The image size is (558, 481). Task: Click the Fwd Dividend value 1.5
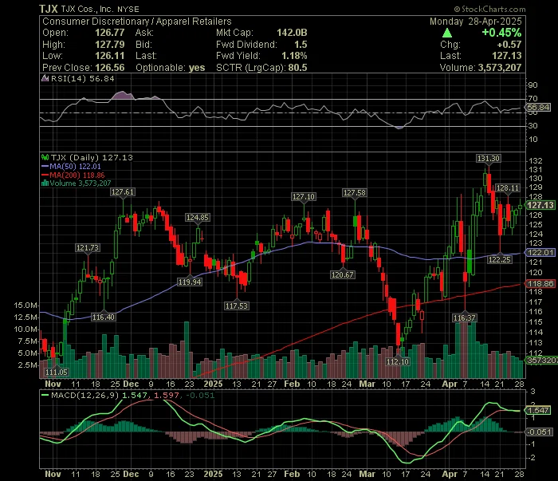(x=301, y=45)
